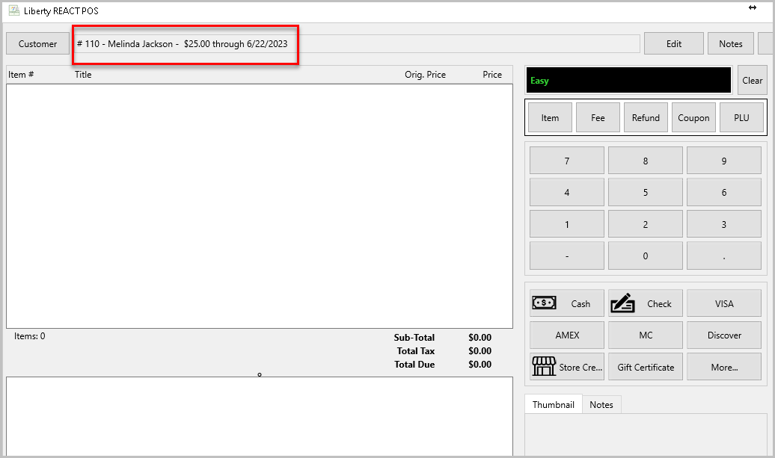Open More... payment options
This screenshot has width=775, height=458.
click(724, 367)
